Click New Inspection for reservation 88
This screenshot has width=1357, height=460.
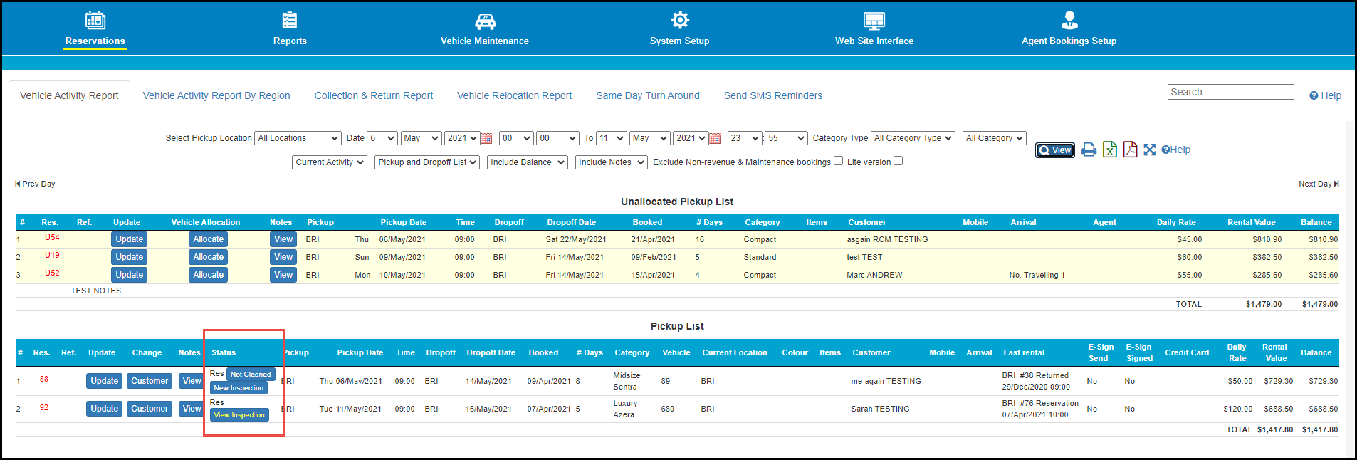tap(239, 388)
